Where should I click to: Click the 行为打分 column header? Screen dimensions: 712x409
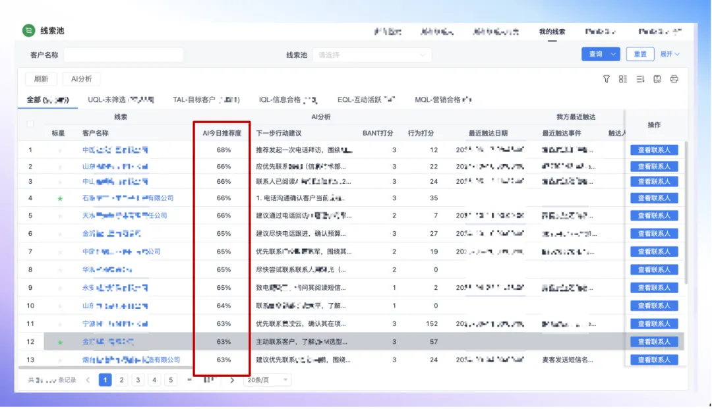click(x=421, y=133)
